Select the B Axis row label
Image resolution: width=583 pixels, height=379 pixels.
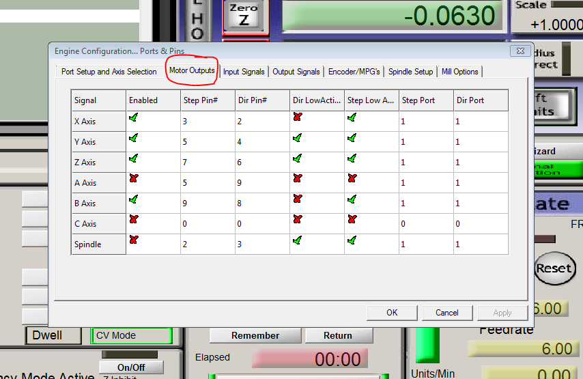click(x=98, y=203)
